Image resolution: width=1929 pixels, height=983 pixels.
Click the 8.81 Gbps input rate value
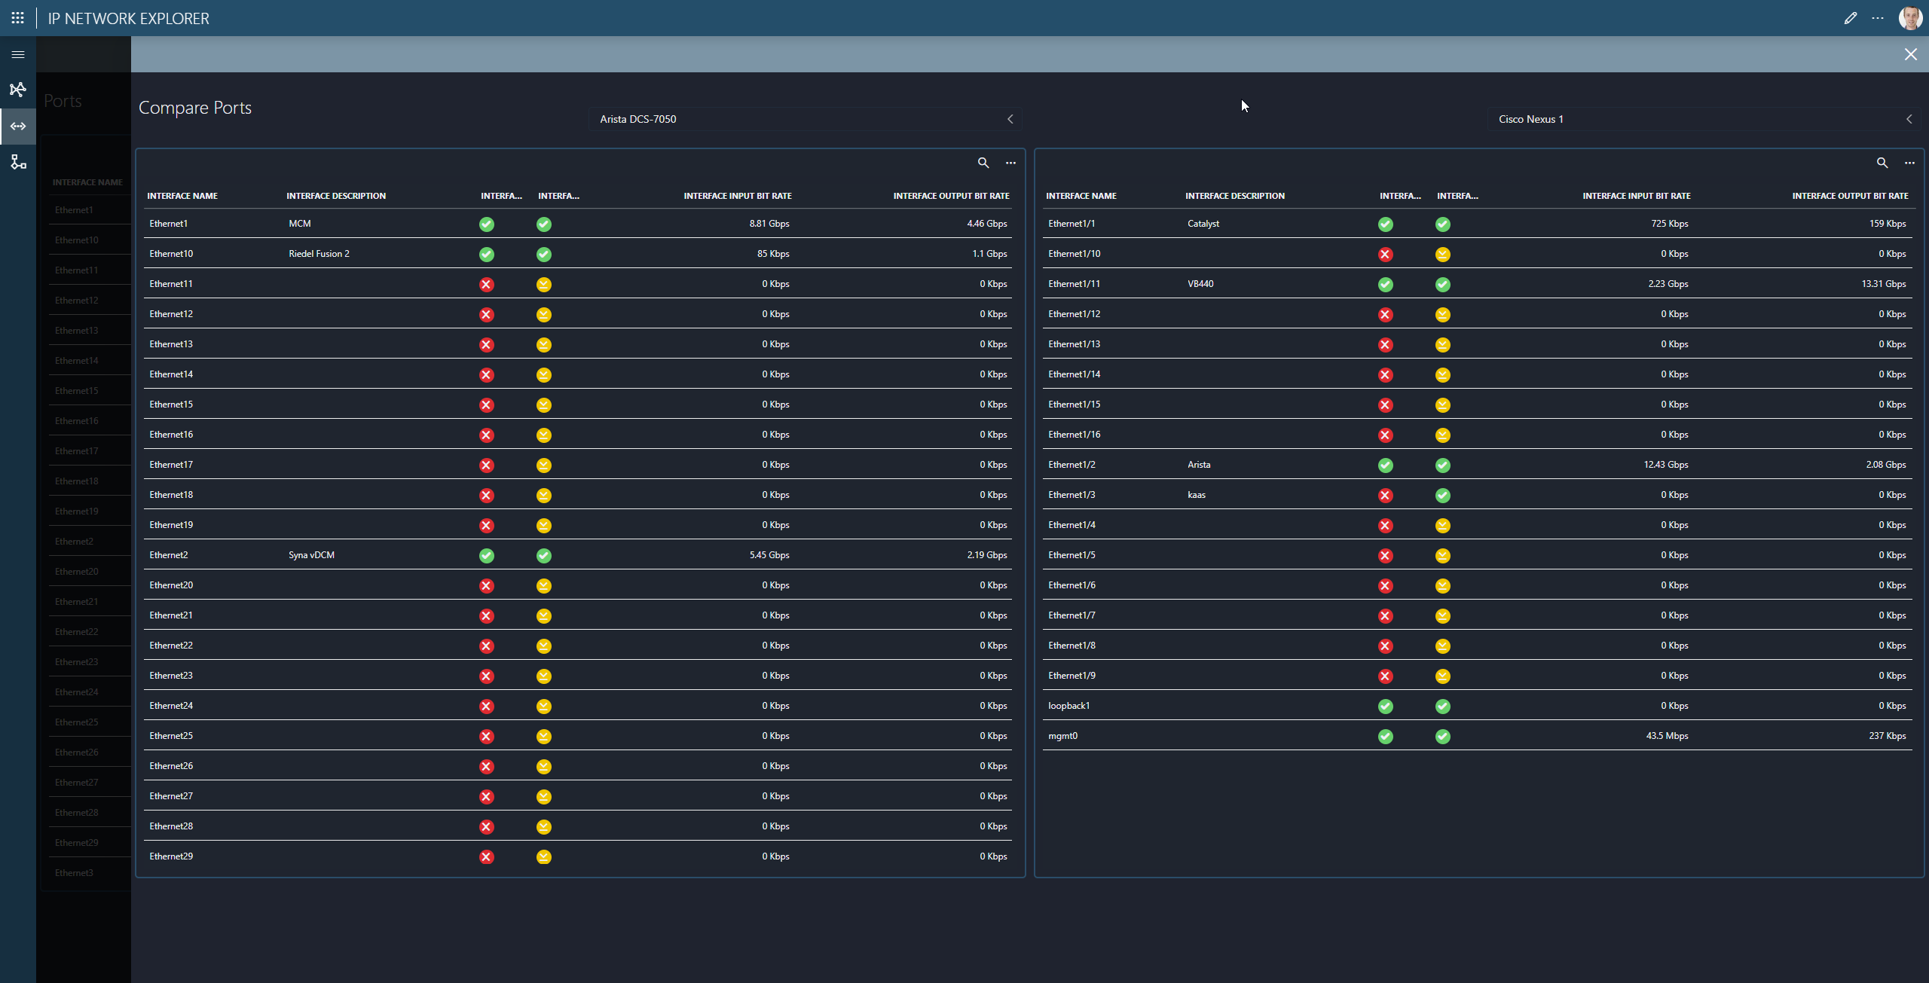point(769,224)
